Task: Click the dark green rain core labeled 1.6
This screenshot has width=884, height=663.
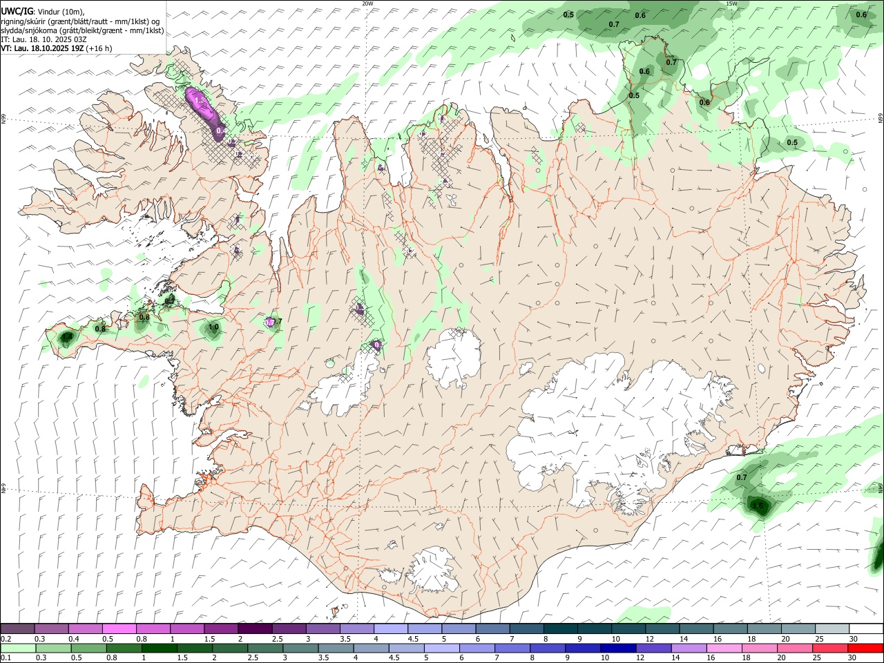Action: (758, 506)
